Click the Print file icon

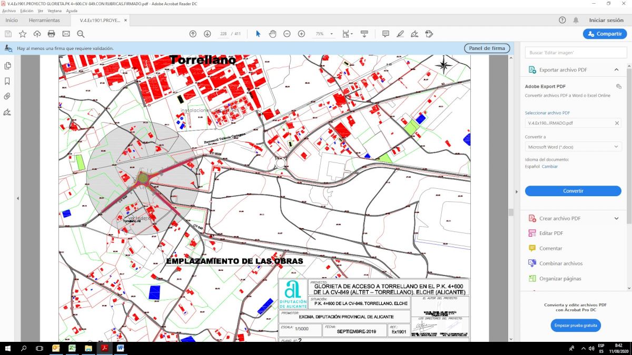coord(51,34)
